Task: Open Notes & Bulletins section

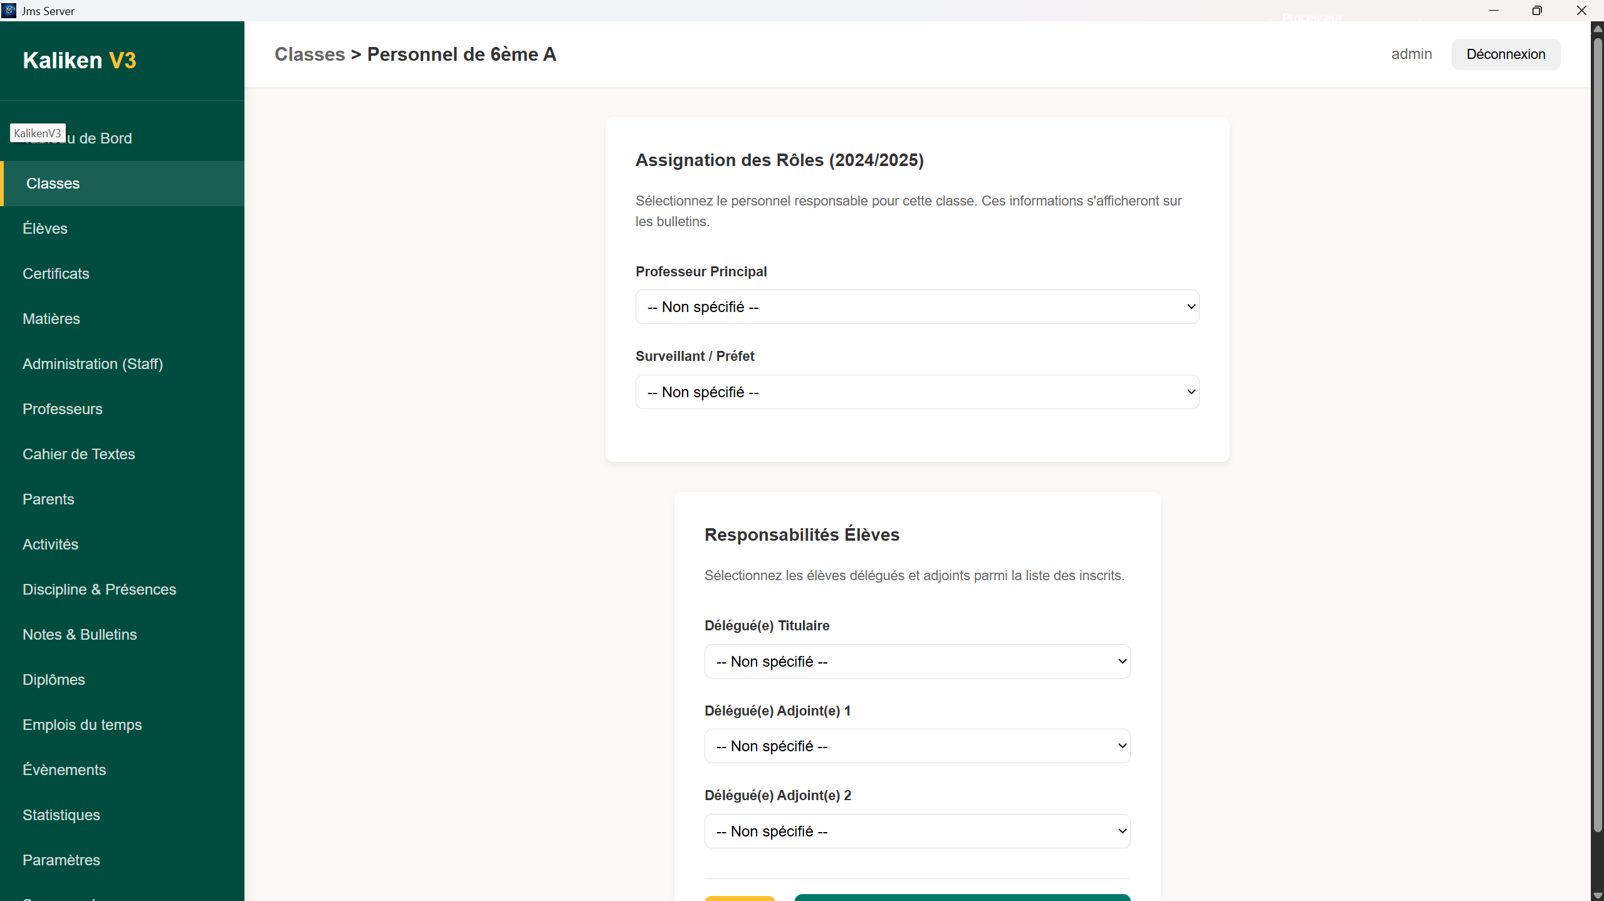Action: coord(80,635)
